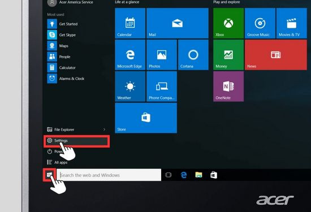Click the Windows Start button
The image size is (311, 212).
point(49,175)
